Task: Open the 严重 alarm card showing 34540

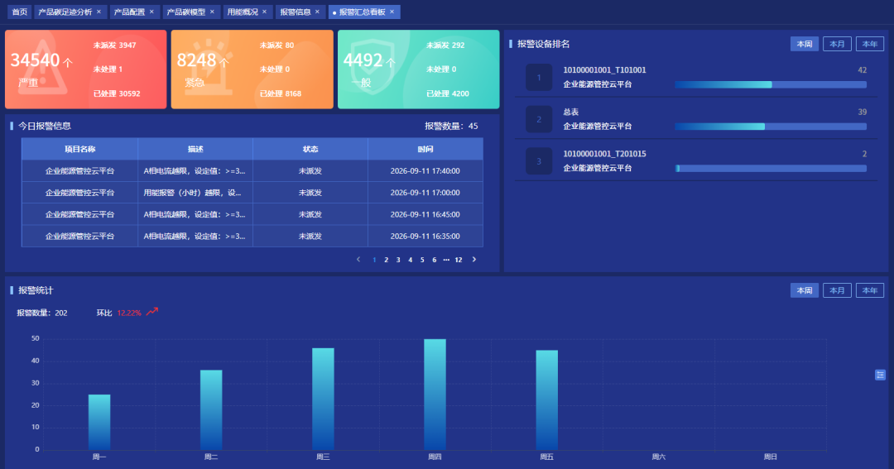Action: coord(85,69)
